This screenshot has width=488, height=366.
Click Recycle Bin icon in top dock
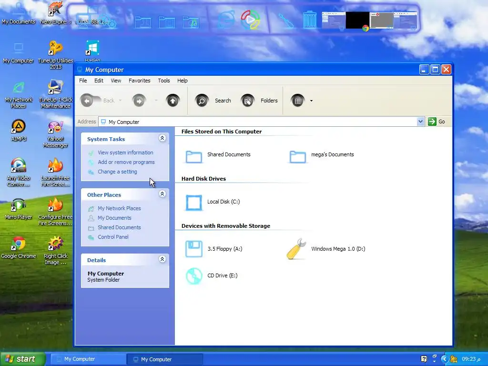tap(309, 20)
